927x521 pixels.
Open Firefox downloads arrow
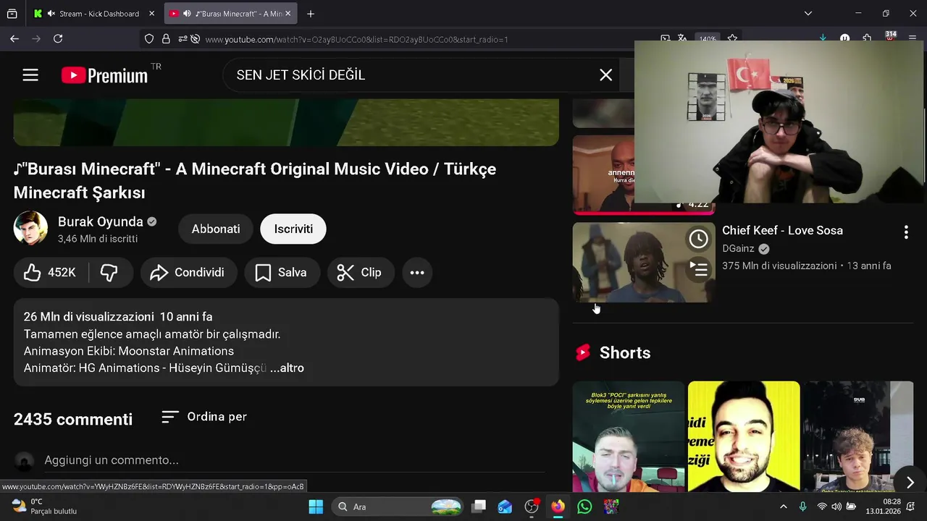coord(823,38)
